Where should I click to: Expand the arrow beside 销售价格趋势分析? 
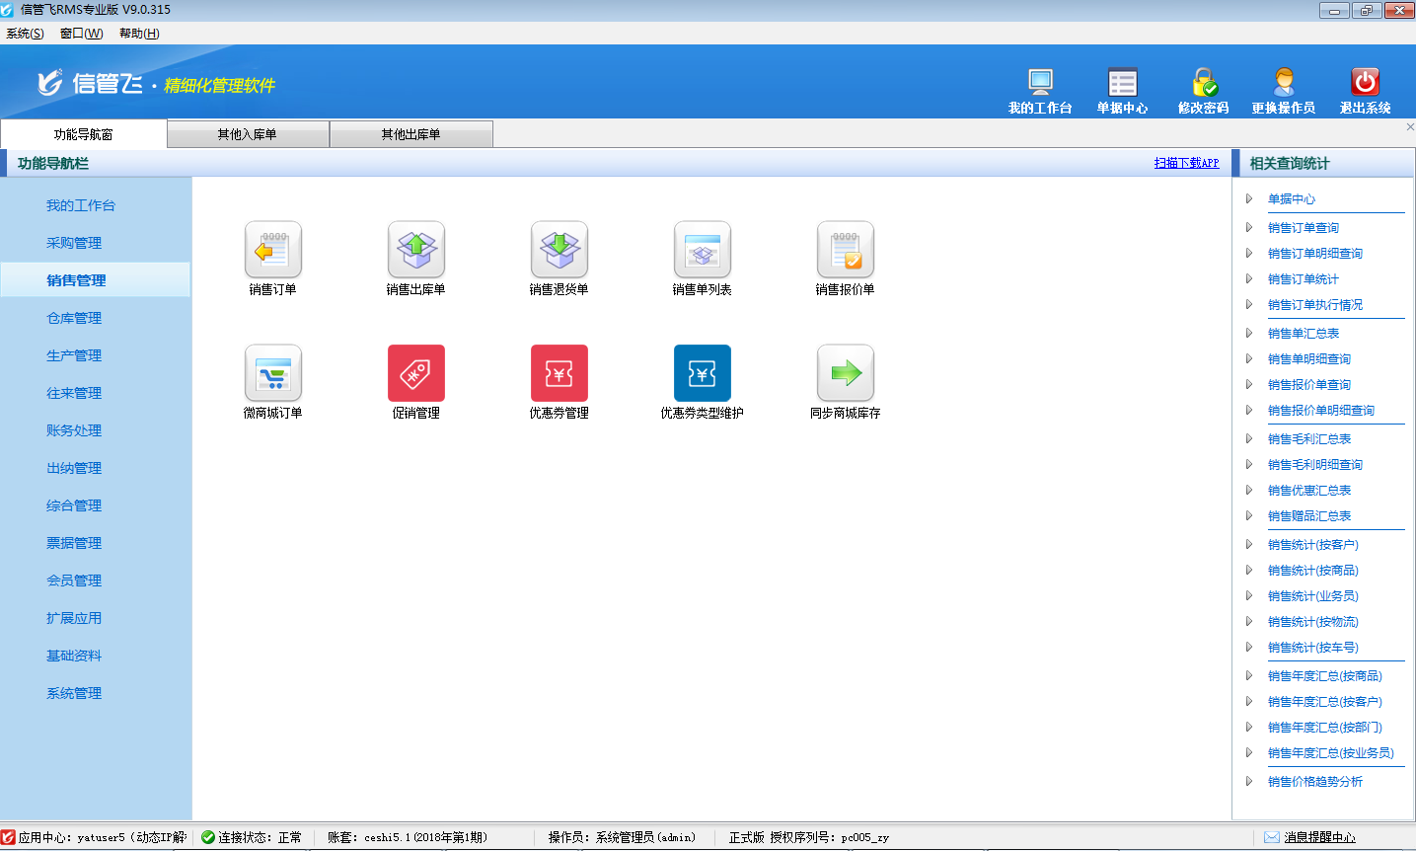point(1249,782)
